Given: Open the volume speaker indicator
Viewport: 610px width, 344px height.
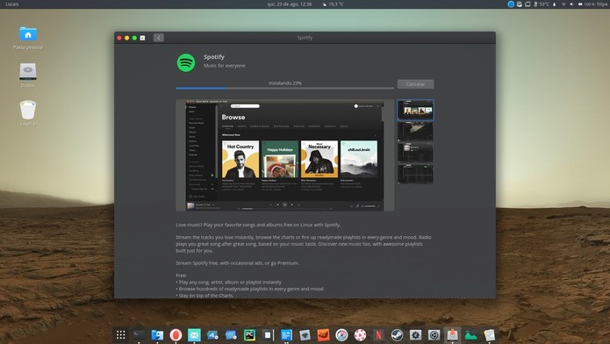Looking at the screenshot, I should tap(571, 4).
